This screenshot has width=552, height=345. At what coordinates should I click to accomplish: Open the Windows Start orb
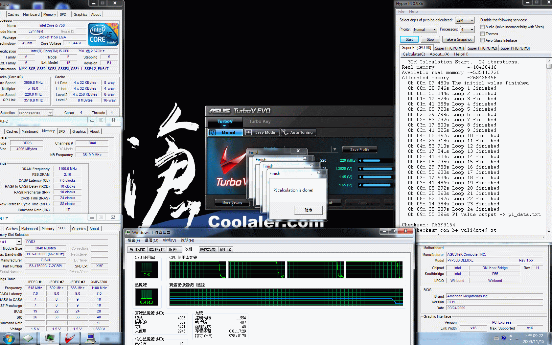[8, 338]
